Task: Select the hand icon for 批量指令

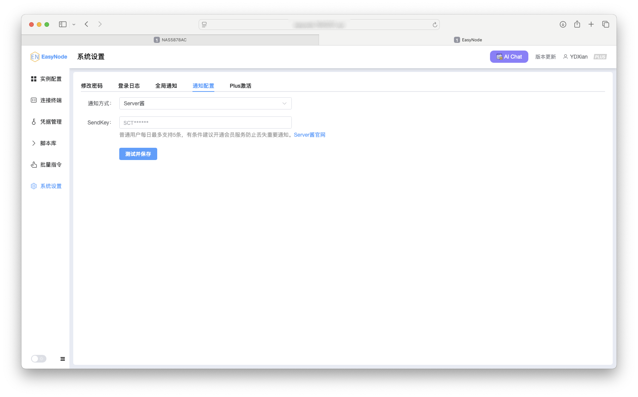Action: coord(33,164)
